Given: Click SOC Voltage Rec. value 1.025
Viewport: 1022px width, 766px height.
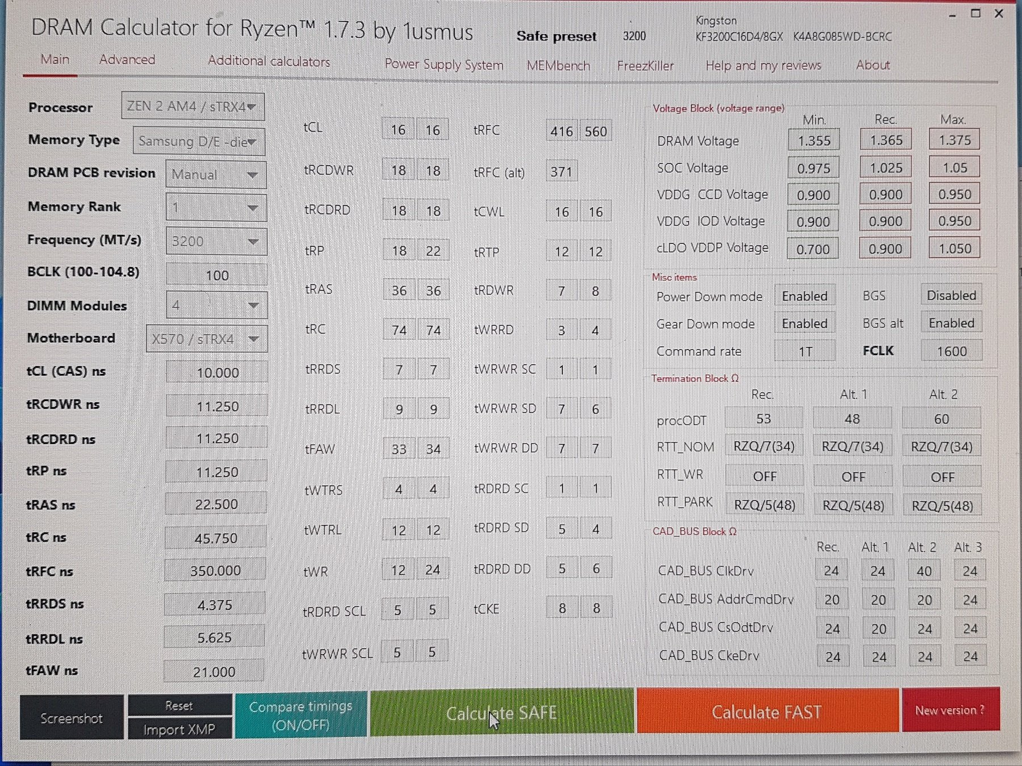Looking at the screenshot, I should pyautogui.click(x=886, y=167).
